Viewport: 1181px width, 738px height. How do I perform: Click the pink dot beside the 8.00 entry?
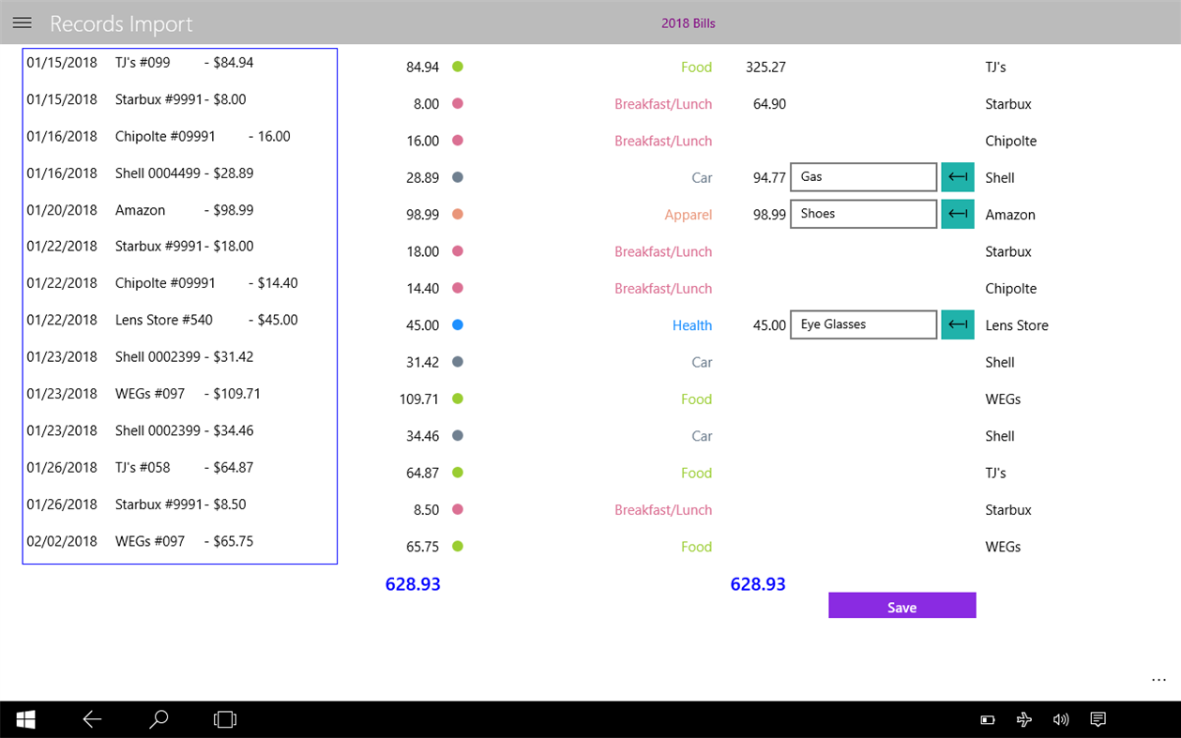pos(456,103)
